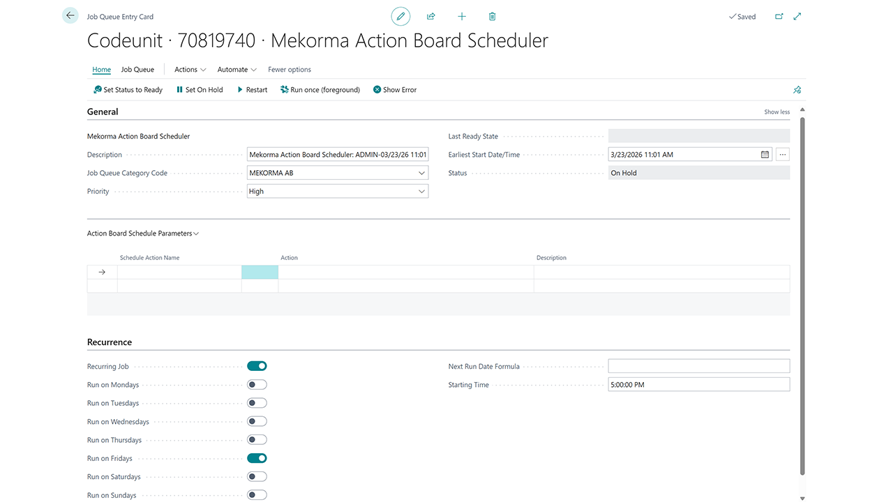Screen dimensions: 893x502
Task: Click the Edit pencil icon
Action: click(x=400, y=16)
